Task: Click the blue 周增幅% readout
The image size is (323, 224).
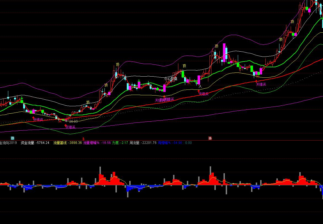Action: [x=170, y=143]
